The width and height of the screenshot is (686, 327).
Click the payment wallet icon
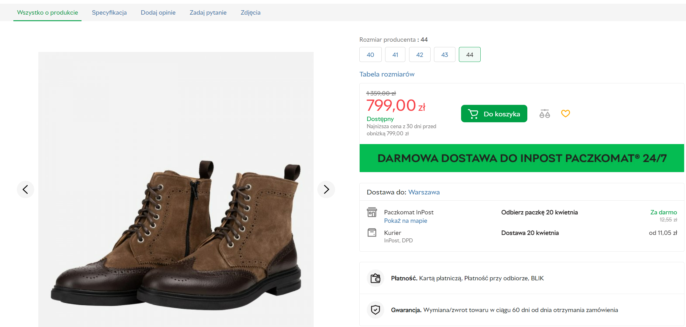click(x=376, y=278)
